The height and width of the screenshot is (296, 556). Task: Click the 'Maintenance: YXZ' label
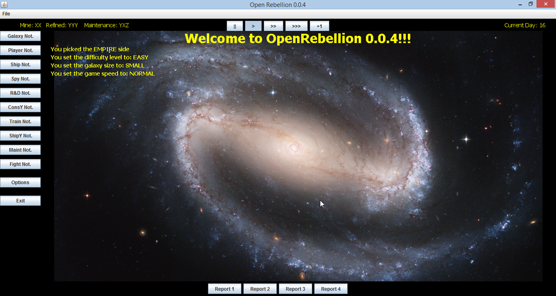click(107, 25)
